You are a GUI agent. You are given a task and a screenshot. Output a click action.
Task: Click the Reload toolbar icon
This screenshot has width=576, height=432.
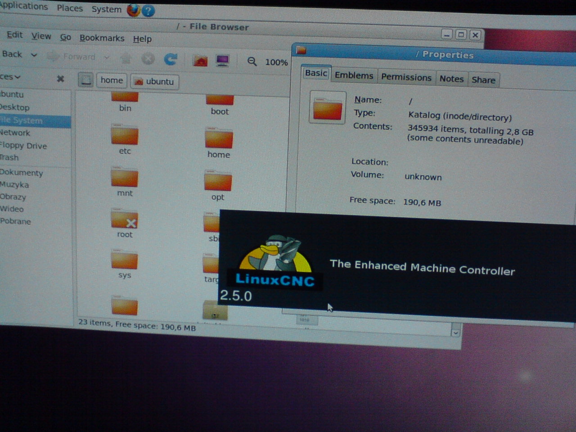[x=171, y=59]
